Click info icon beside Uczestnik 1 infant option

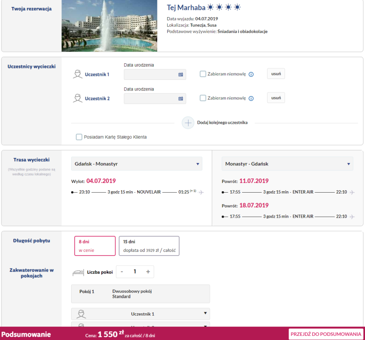click(x=251, y=74)
